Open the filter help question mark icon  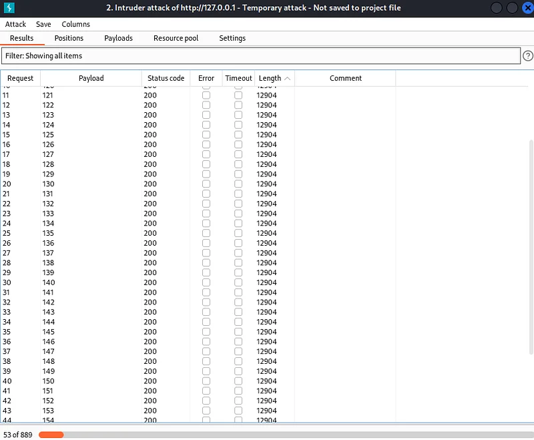coord(527,55)
